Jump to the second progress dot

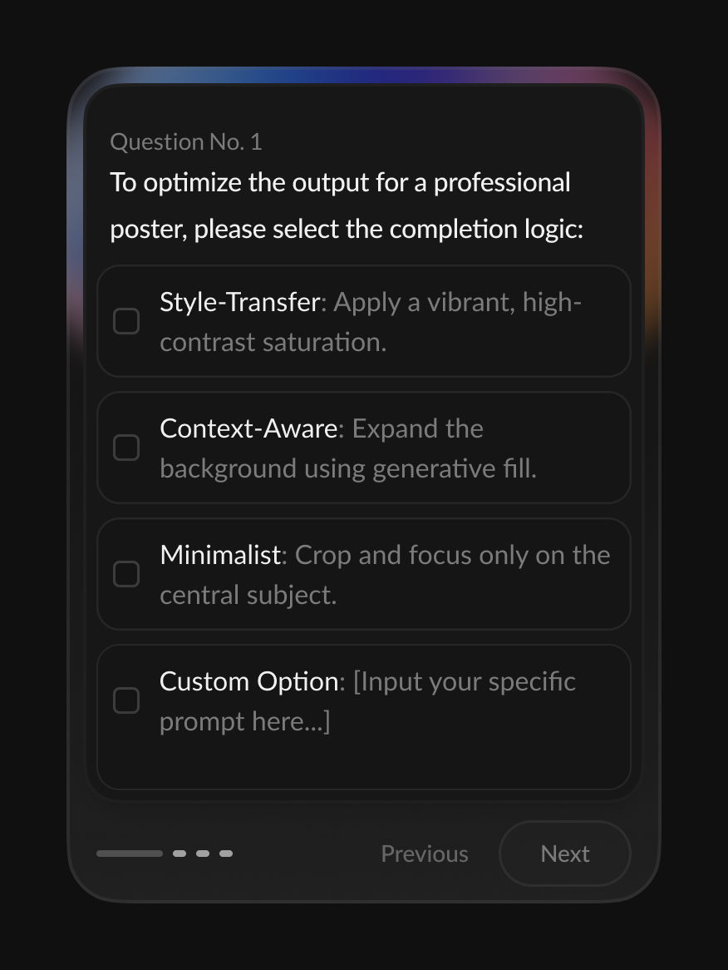point(180,854)
